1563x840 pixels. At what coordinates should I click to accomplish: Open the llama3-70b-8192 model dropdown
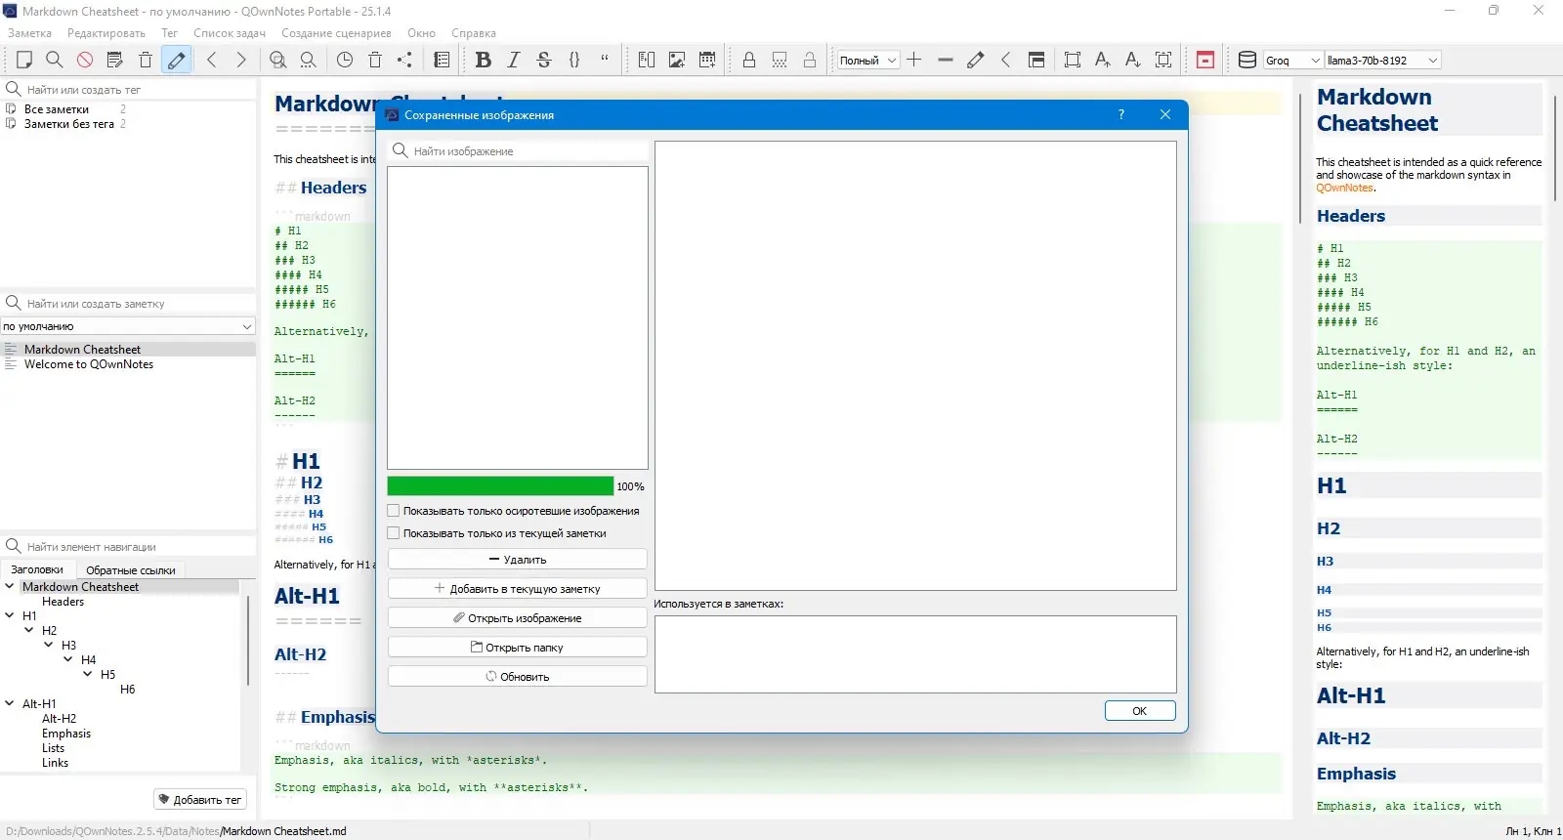(1382, 60)
